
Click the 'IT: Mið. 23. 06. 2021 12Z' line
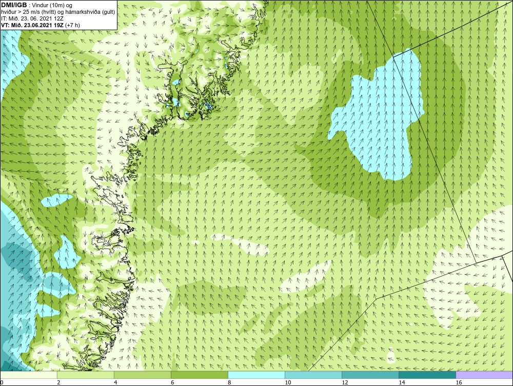coord(32,18)
